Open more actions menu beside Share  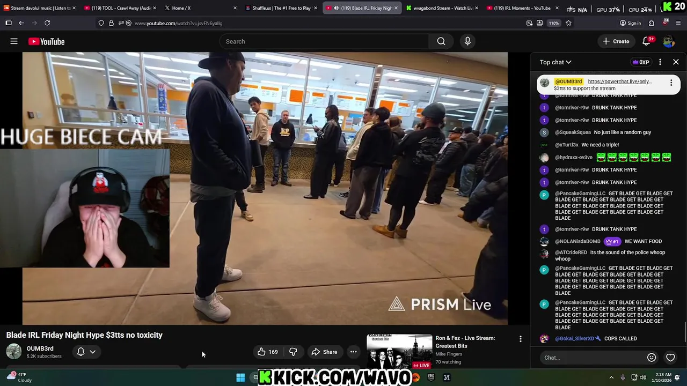pyautogui.click(x=353, y=352)
